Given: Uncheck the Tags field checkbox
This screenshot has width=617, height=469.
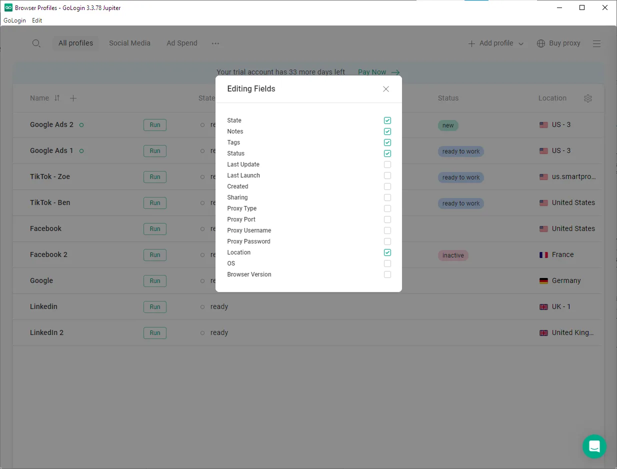Looking at the screenshot, I should point(387,142).
